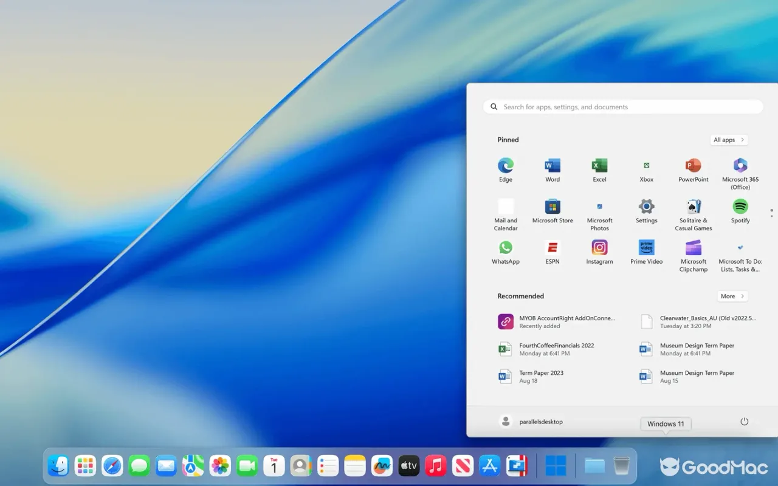Open Microsoft Store app
This screenshot has height=486, width=778.
pos(553,211)
